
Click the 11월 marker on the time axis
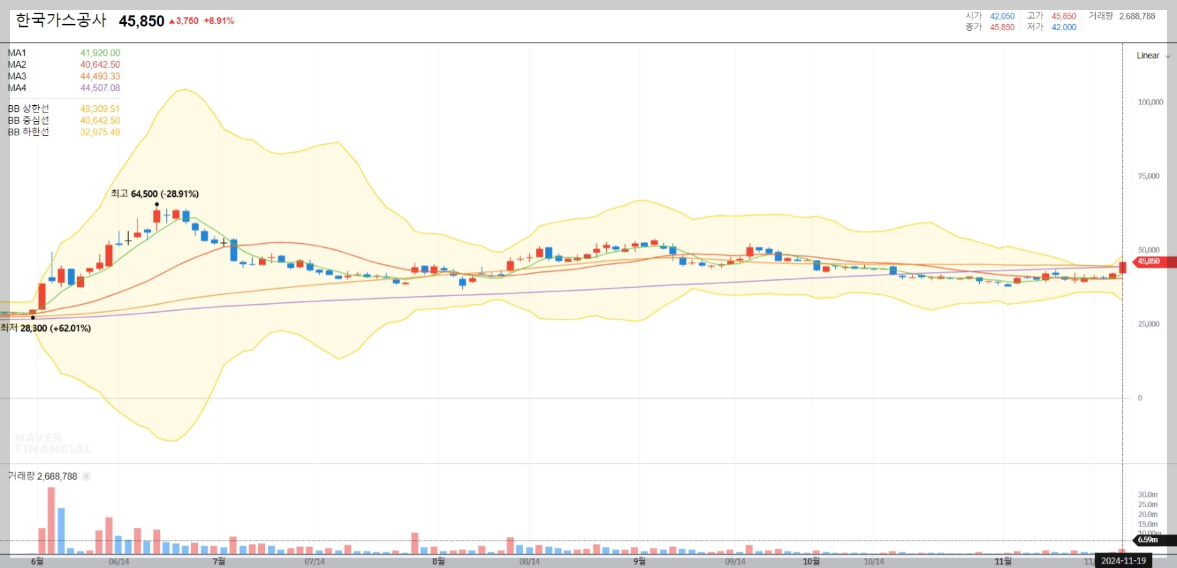click(1003, 561)
